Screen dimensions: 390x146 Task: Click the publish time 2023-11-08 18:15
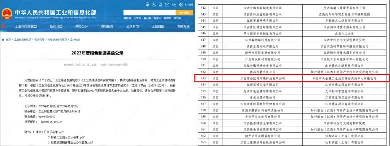click(x=86, y=65)
